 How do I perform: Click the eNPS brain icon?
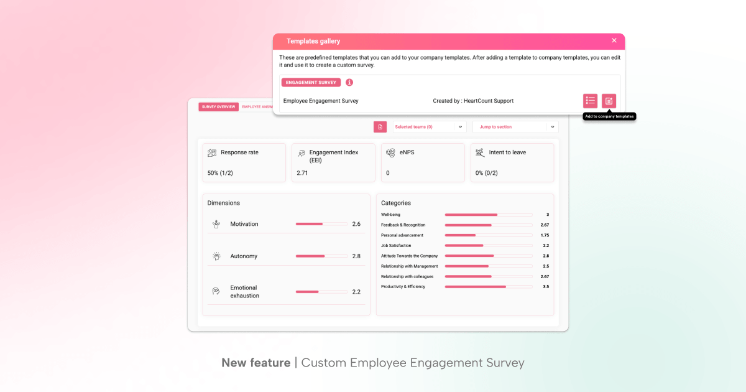(x=391, y=151)
